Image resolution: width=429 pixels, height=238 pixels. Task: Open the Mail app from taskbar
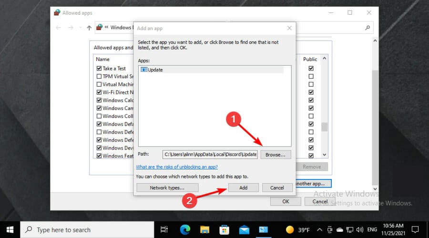pos(244,230)
